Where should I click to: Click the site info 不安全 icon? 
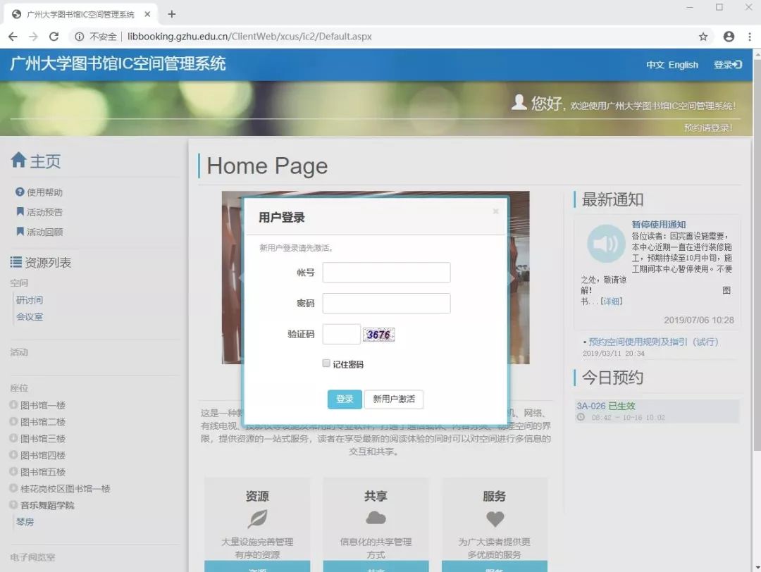point(79,37)
